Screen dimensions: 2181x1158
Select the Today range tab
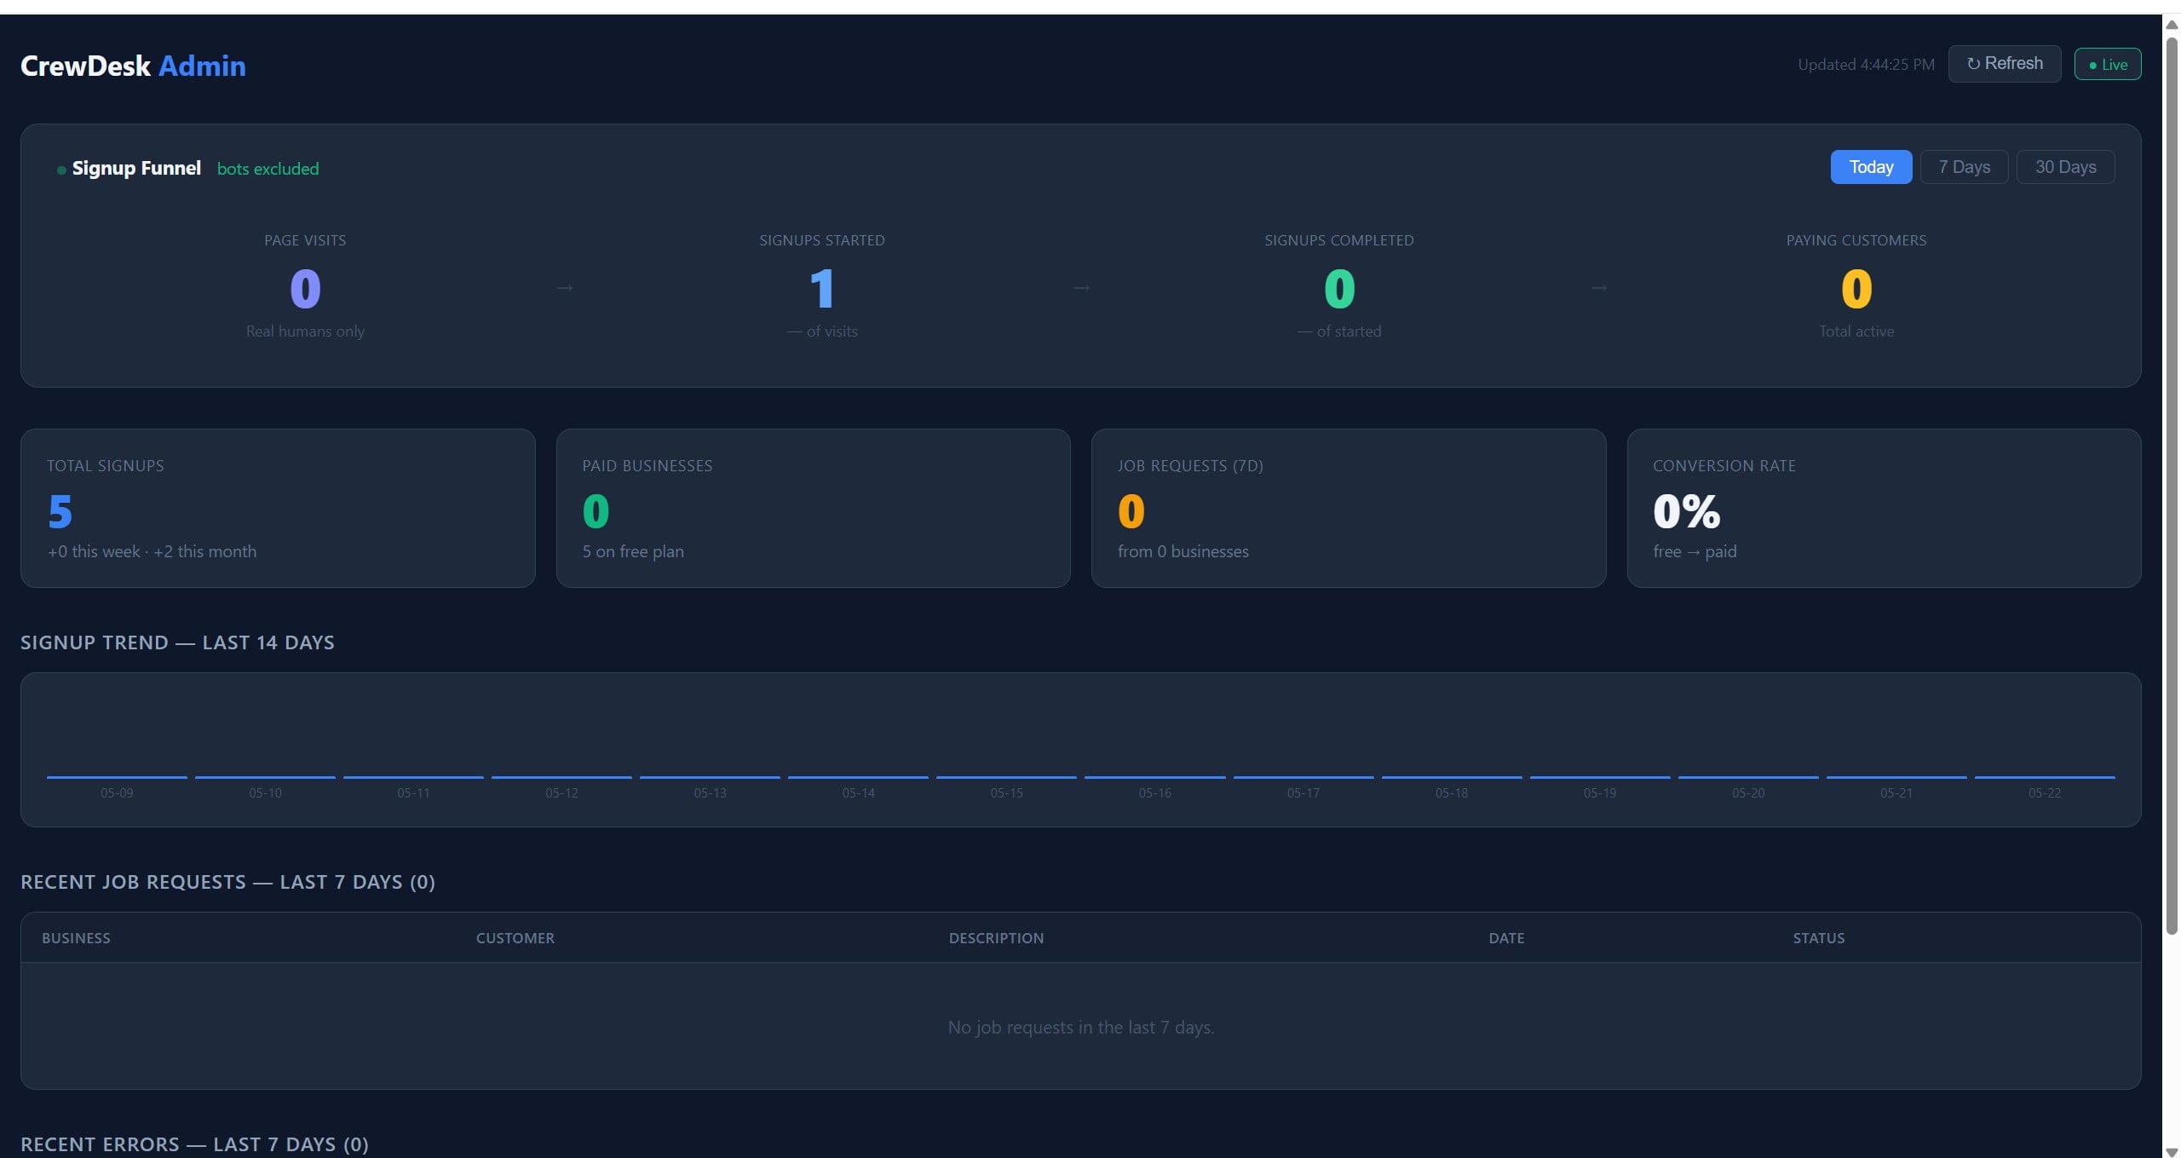pos(1871,167)
